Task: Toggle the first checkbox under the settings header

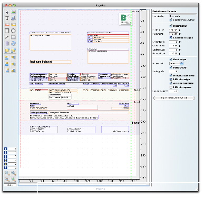Action: pyautogui.click(x=171, y=20)
